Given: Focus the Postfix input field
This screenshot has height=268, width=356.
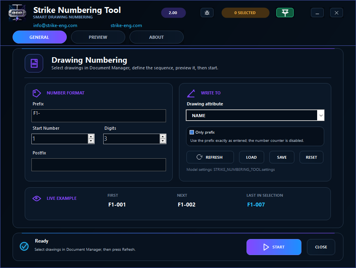Looking at the screenshot, I should click(x=99, y=165).
